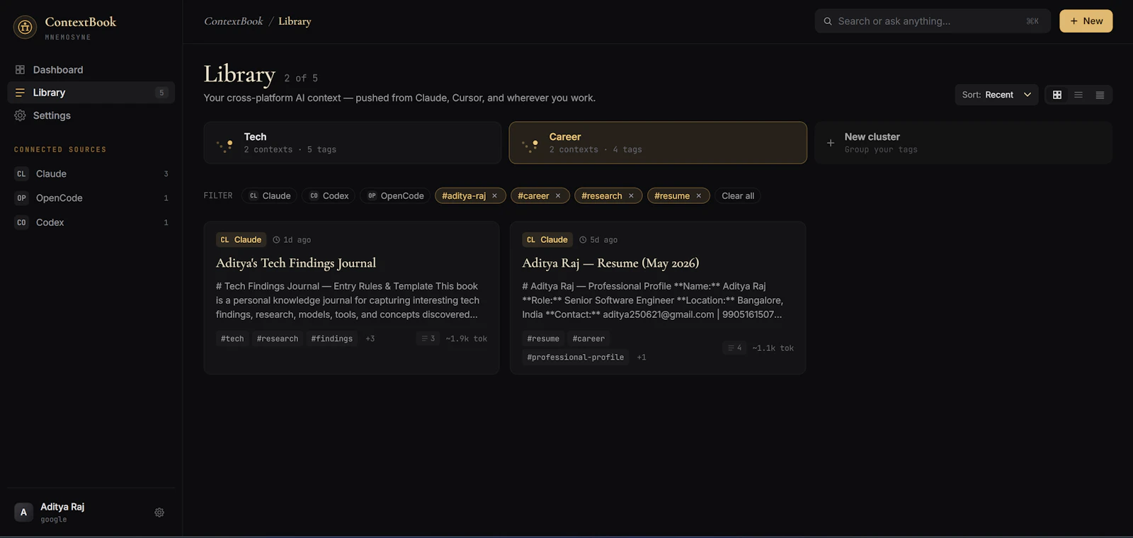Click the entries count 4 badge
Viewport: 1133px width, 538px height.
pos(735,348)
